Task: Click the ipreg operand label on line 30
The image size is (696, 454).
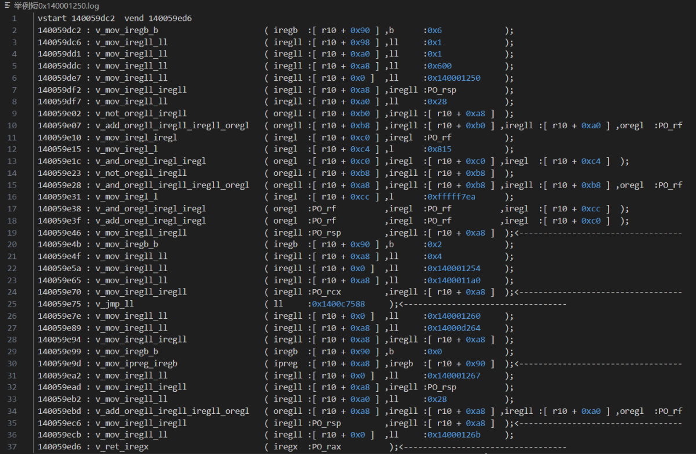Action: (285, 363)
